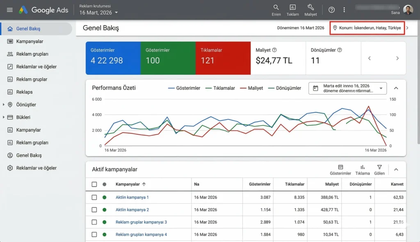Open the hamburger main menu
420x242 pixels.
(x=10, y=10)
